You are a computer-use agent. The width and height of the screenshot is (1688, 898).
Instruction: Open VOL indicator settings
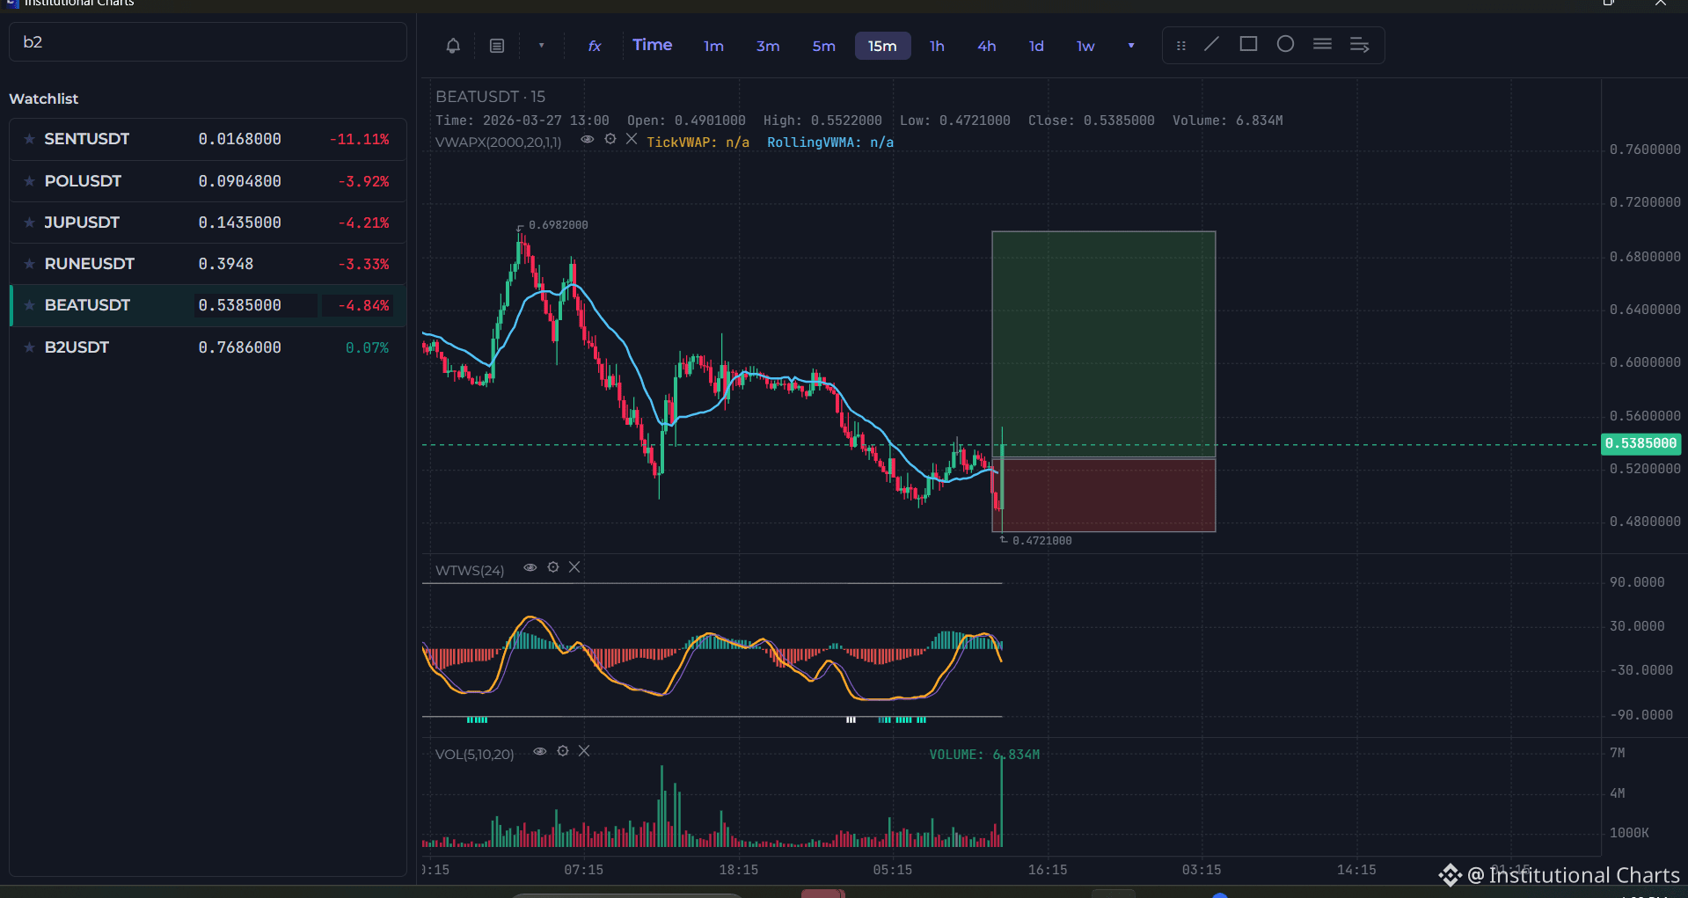coord(563,751)
